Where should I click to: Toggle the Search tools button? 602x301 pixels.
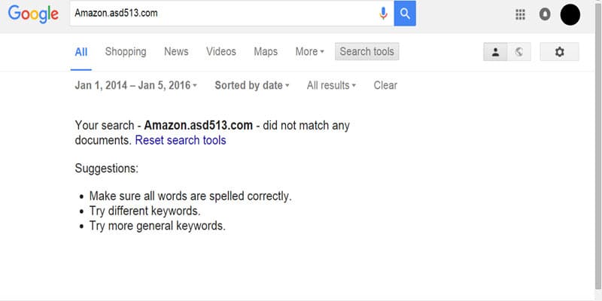(366, 51)
